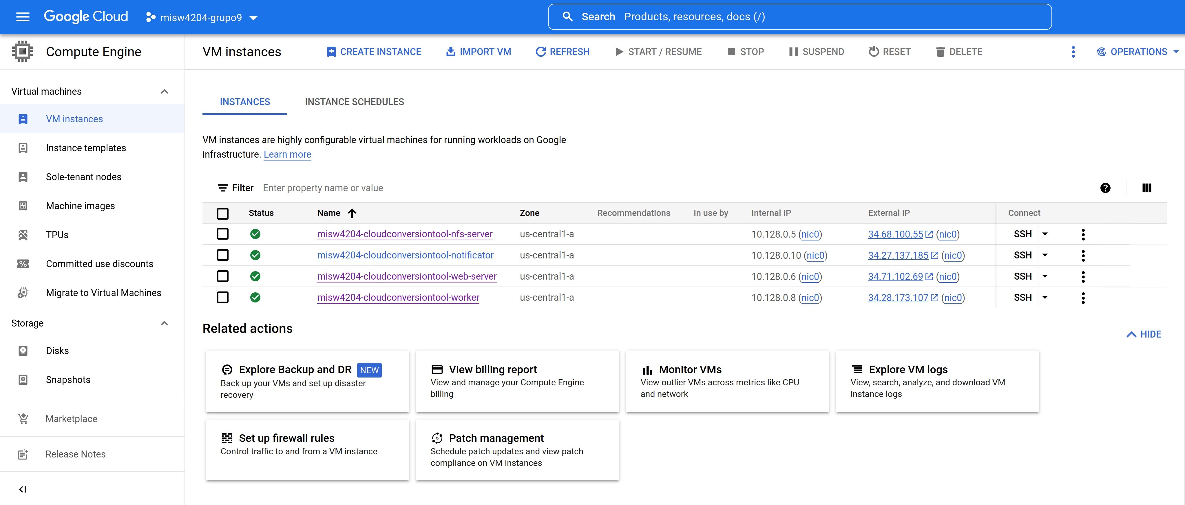Screen dimensions: 1185x505
Task: Open the misw4204-cloudconversiontool-web-server instance link
Action: [407, 276]
